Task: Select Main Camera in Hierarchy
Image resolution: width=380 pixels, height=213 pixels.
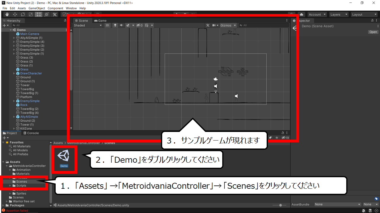Action: pos(30,34)
